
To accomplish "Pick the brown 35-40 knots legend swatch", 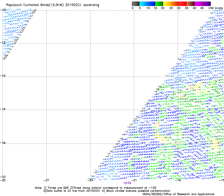I will 191,4.
